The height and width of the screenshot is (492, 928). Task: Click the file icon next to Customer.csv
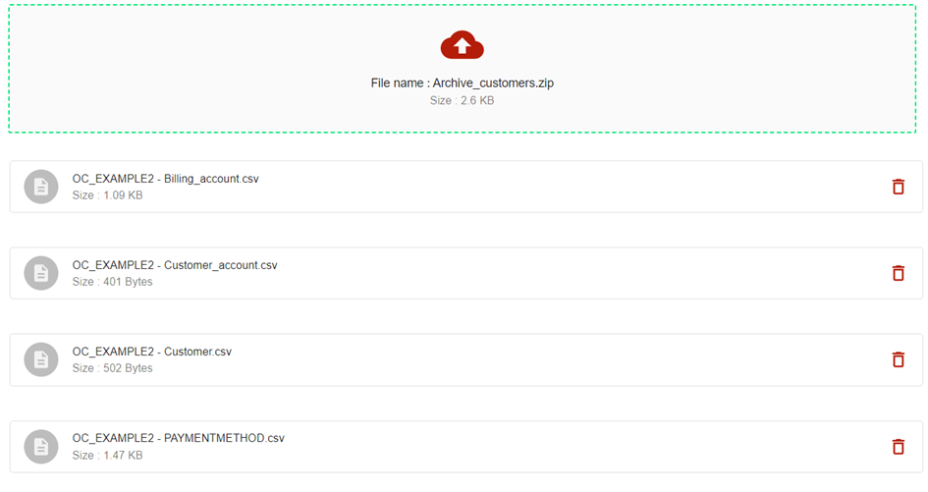tap(41, 359)
